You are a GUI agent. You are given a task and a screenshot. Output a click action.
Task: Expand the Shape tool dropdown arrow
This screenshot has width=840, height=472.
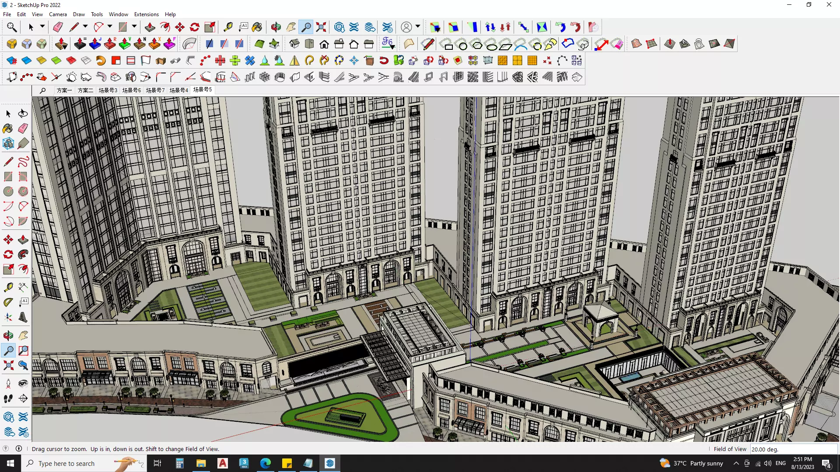134,27
